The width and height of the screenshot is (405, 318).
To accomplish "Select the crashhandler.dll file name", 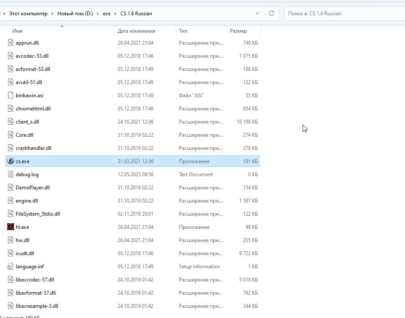I will click(34, 148).
